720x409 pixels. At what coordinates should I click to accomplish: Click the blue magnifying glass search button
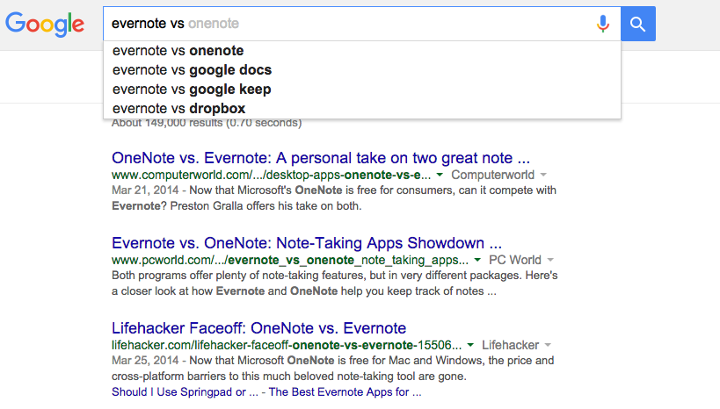[638, 24]
